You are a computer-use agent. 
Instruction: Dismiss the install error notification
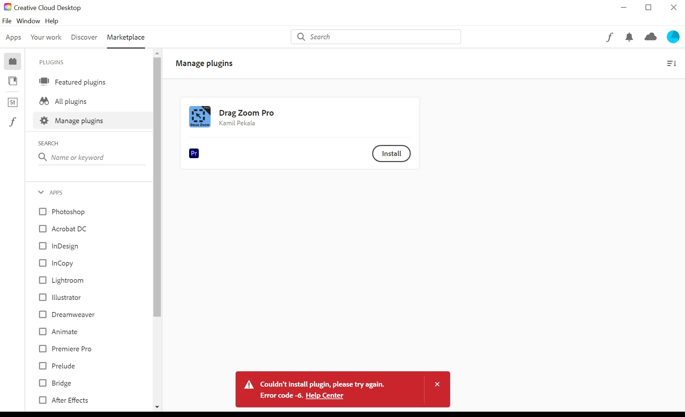437,384
